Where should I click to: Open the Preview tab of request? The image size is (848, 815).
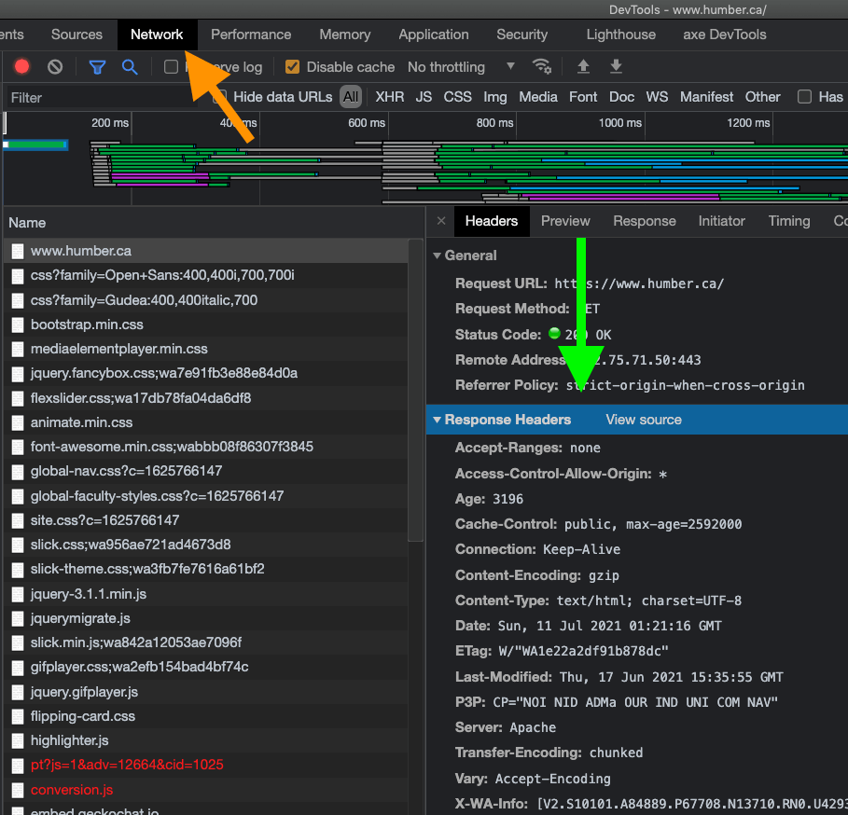(x=565, y=221)
